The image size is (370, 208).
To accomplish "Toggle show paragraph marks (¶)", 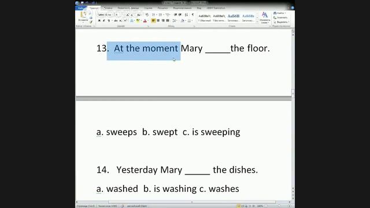I will tap(193, 15).
